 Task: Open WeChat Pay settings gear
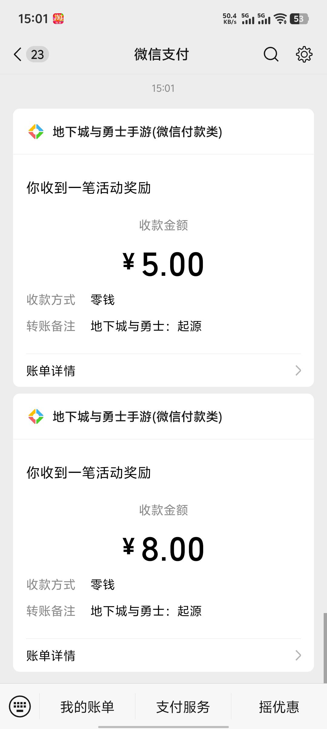(x=304, y=54)
